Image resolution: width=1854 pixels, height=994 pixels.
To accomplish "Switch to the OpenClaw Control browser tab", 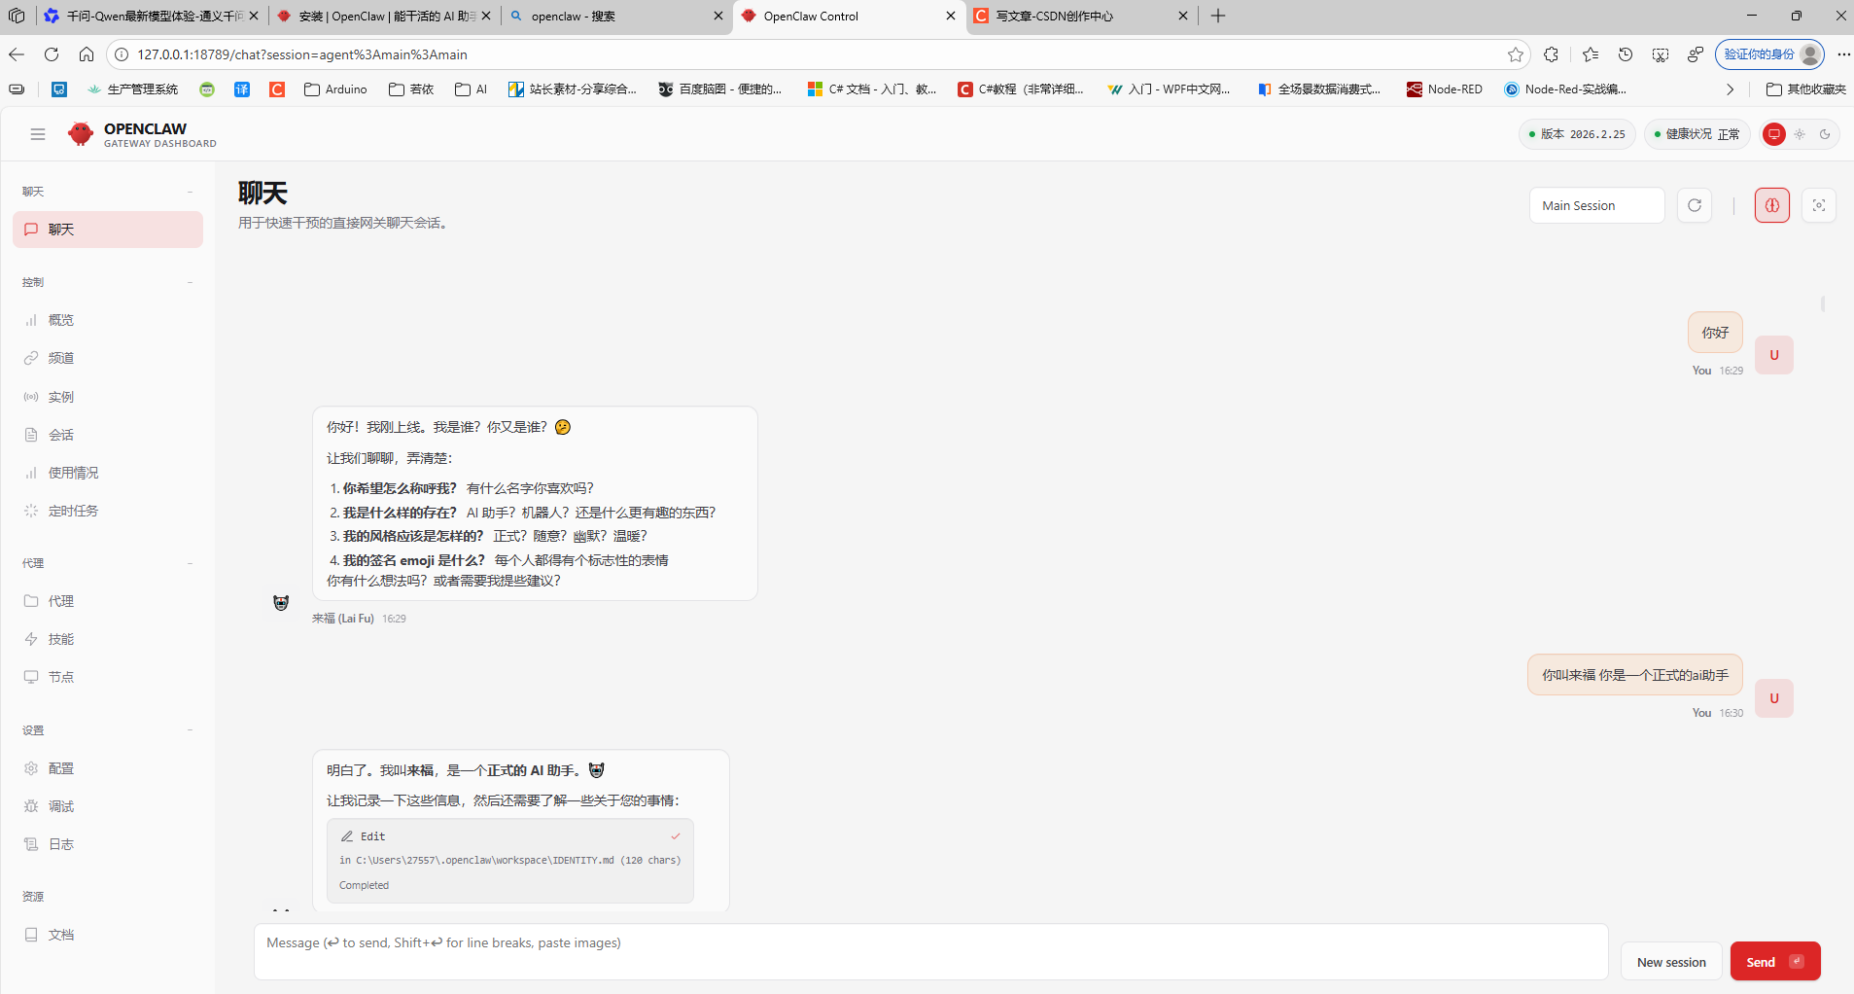I will click(x=836, y=16).
